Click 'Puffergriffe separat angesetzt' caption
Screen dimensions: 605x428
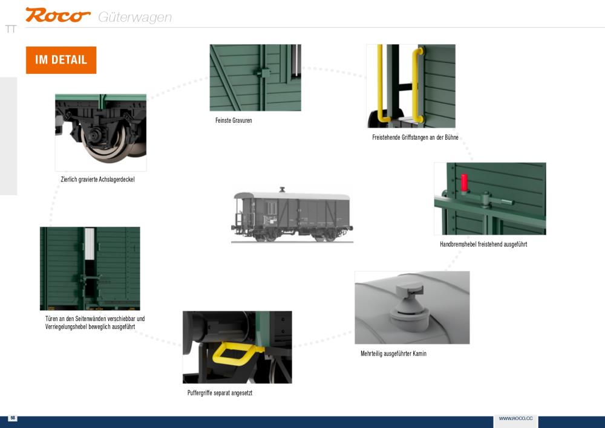point(220,393)
